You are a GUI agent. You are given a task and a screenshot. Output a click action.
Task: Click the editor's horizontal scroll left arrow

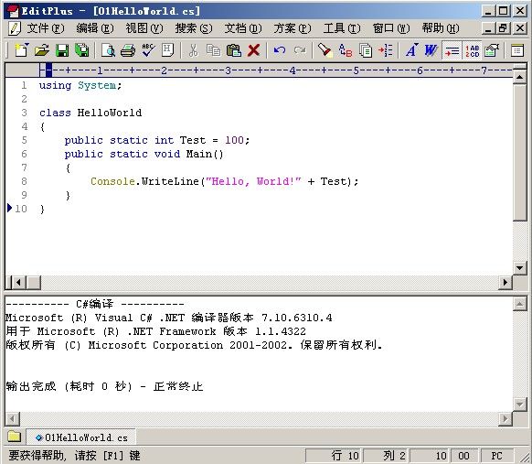point(18,282)
